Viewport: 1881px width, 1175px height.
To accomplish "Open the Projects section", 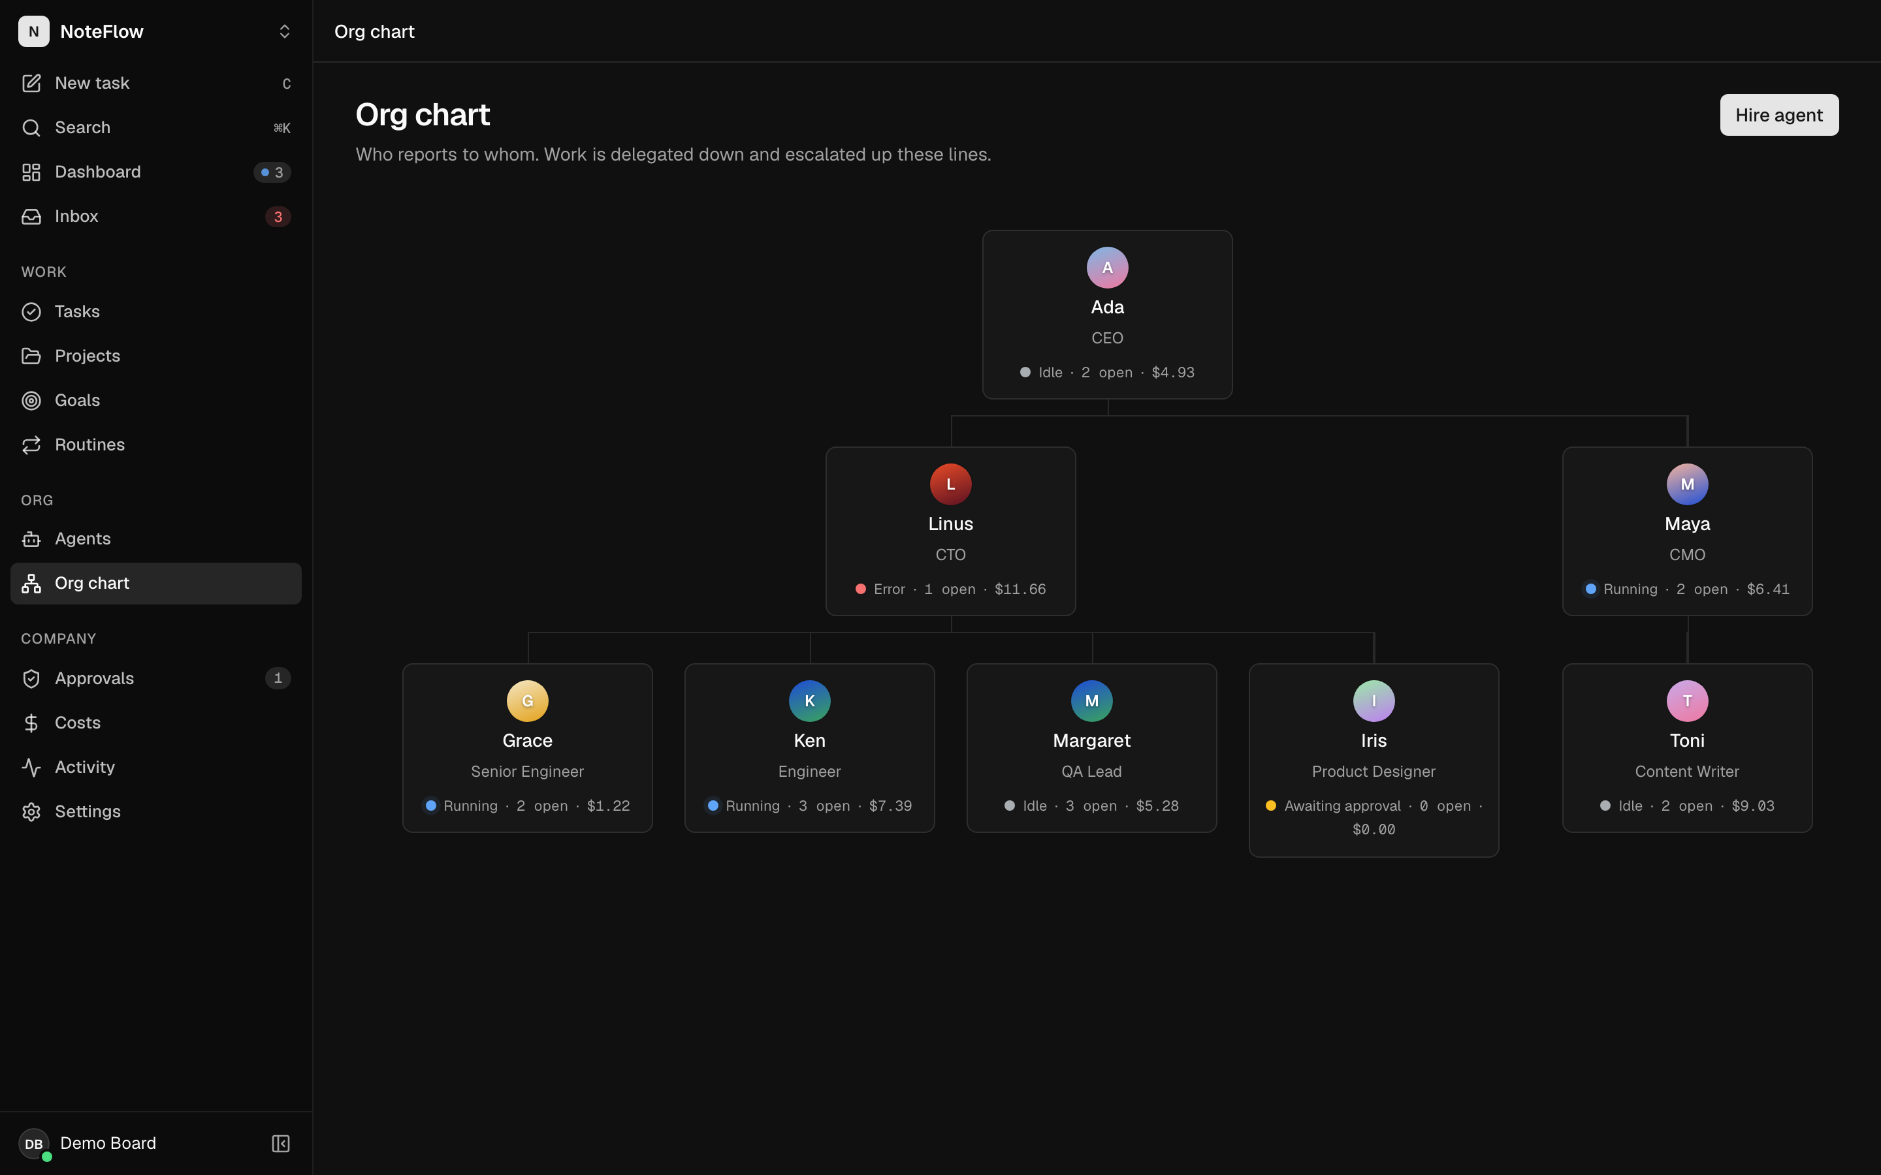I will (155, 356).
